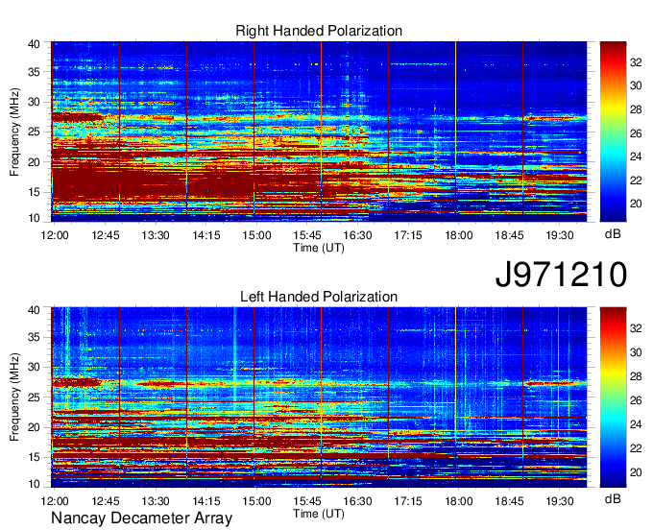Screen dimensions: 653x530
Task: Click the lower plot's "Time (UT)" axis label
Action: (319, 514)
